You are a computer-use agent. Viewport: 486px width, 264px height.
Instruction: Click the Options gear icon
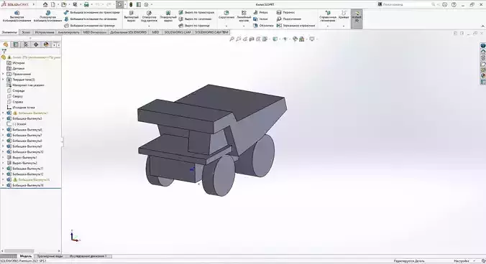point(146,4)
